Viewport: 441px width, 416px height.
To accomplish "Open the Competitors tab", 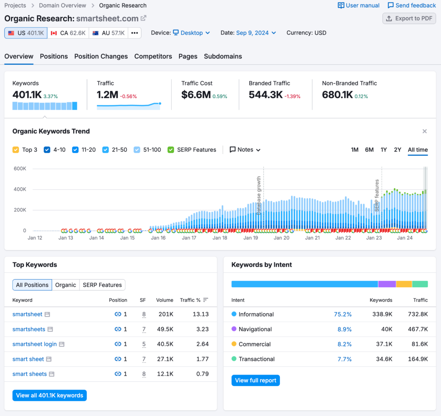I will (153, 57).
